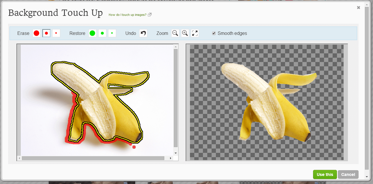Select the largest red erase brush

click(x=36, y=33)
